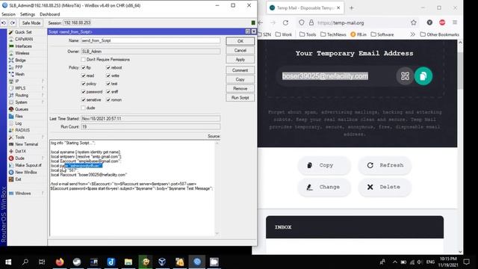Show more bookmarks chevron in Firefox

tap(412, 34)
